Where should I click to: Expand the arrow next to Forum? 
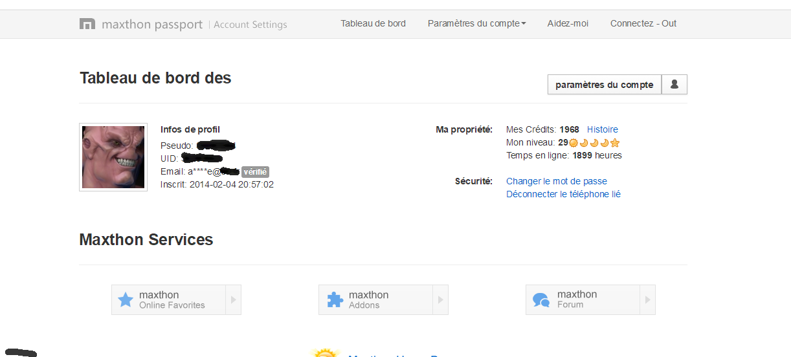(x=648, y=299)
